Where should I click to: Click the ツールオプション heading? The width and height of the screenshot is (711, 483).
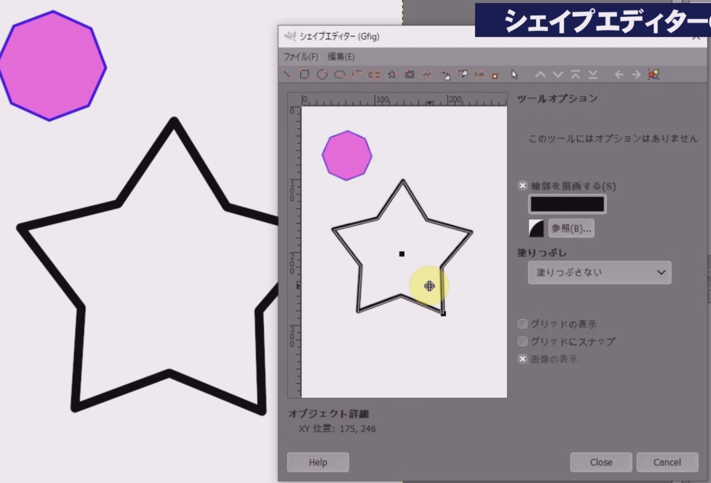click(557, 98)
